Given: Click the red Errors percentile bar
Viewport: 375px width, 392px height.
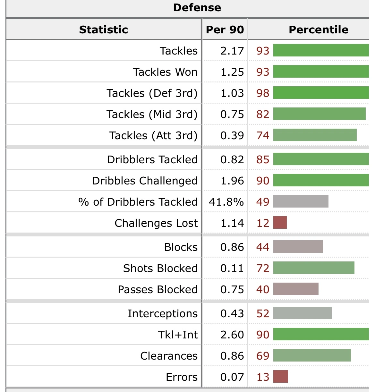Looking at the screenshot, I should coord(280,377).
